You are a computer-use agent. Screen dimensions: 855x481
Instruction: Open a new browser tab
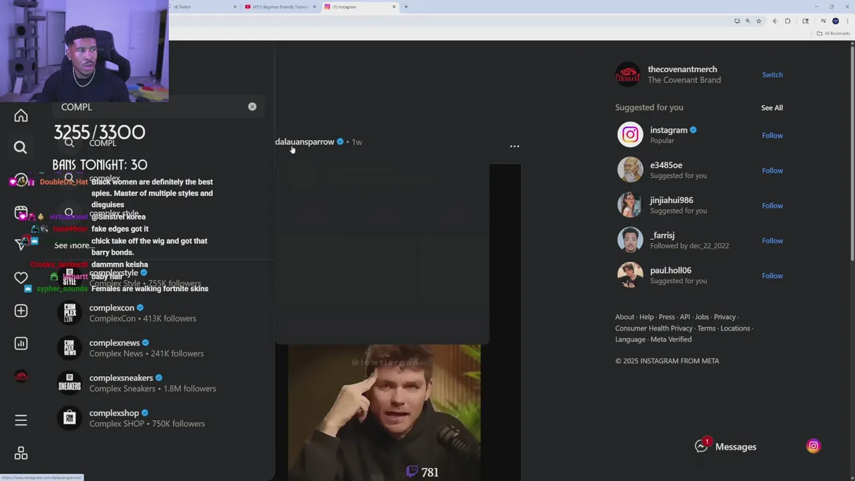click(x=405, y=7)
